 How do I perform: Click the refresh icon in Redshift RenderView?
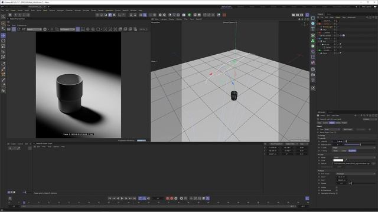point(19,29)
